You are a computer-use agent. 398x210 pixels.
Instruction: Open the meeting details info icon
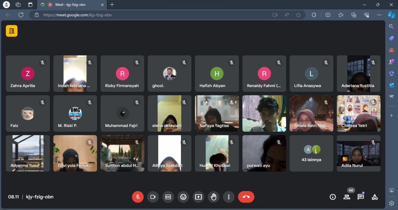333,197
